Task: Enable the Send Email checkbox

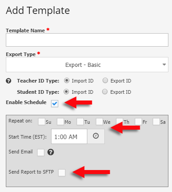Action: (41, 153)
